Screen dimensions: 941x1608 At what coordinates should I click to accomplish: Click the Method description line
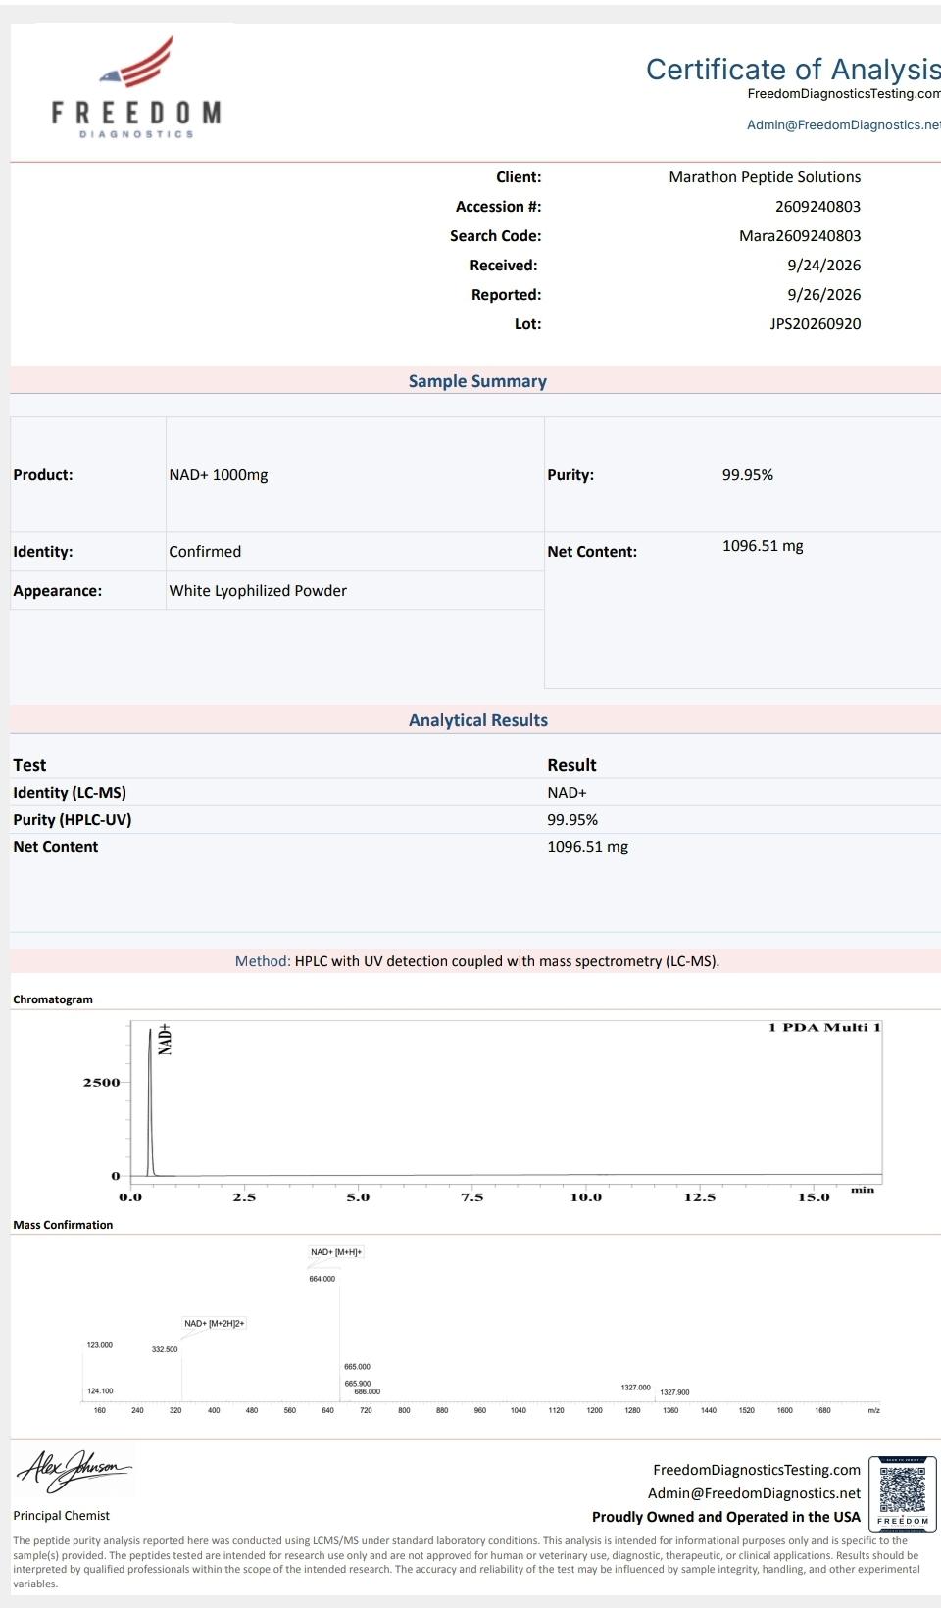(477, 961)
